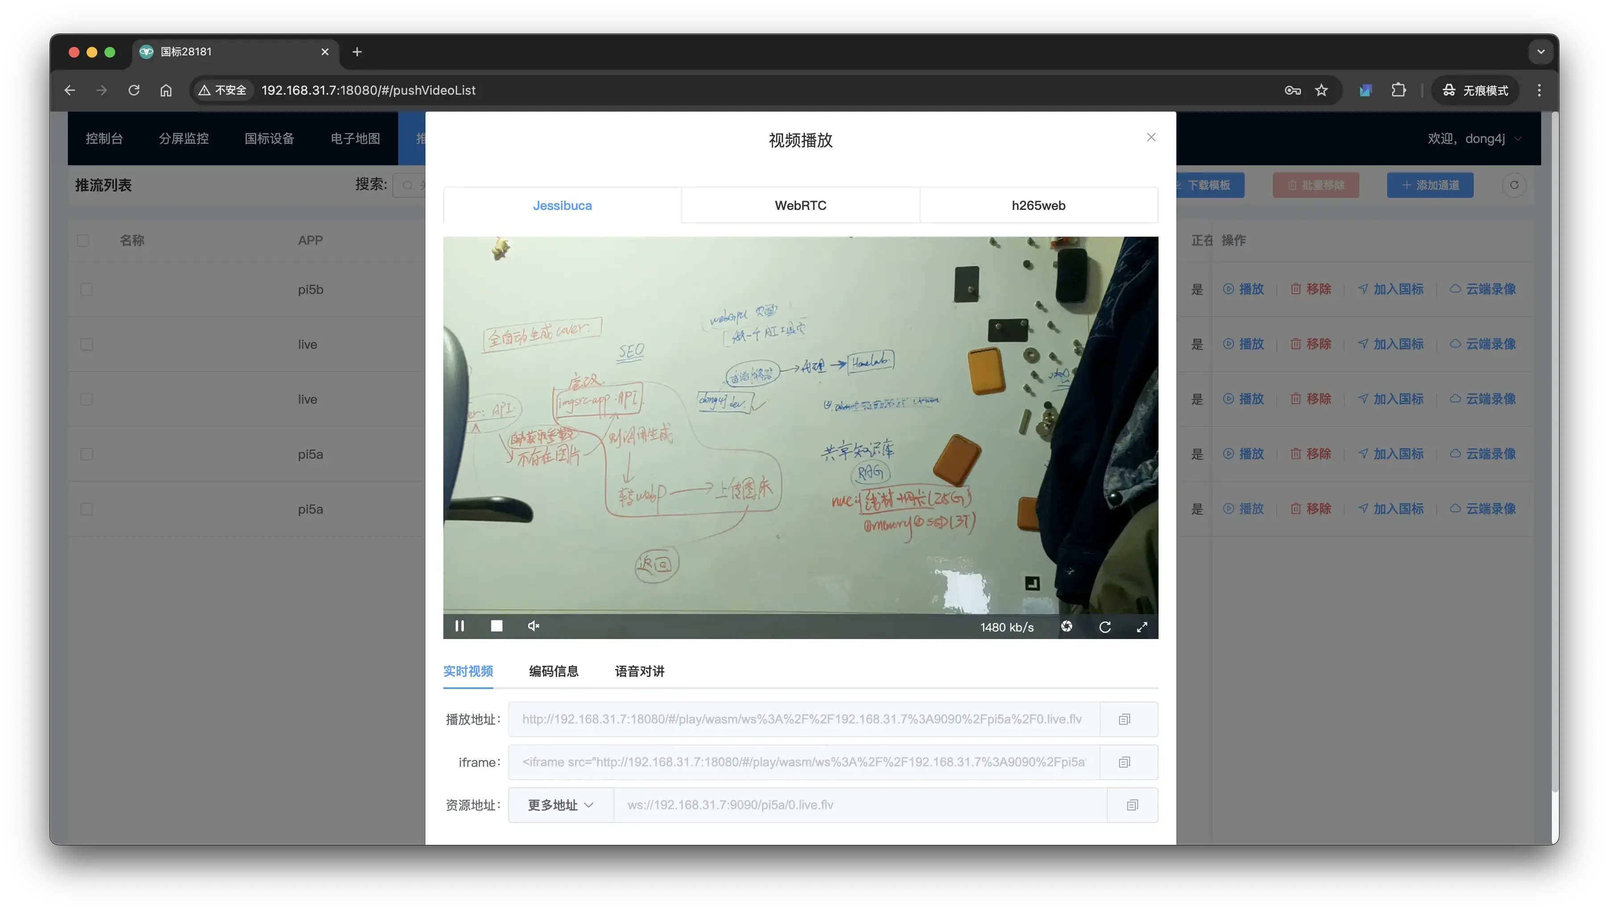Screen dimensions: 1609x911
Task: Take a screenshot with the aperture icon
Action: tap(1067, 627)
